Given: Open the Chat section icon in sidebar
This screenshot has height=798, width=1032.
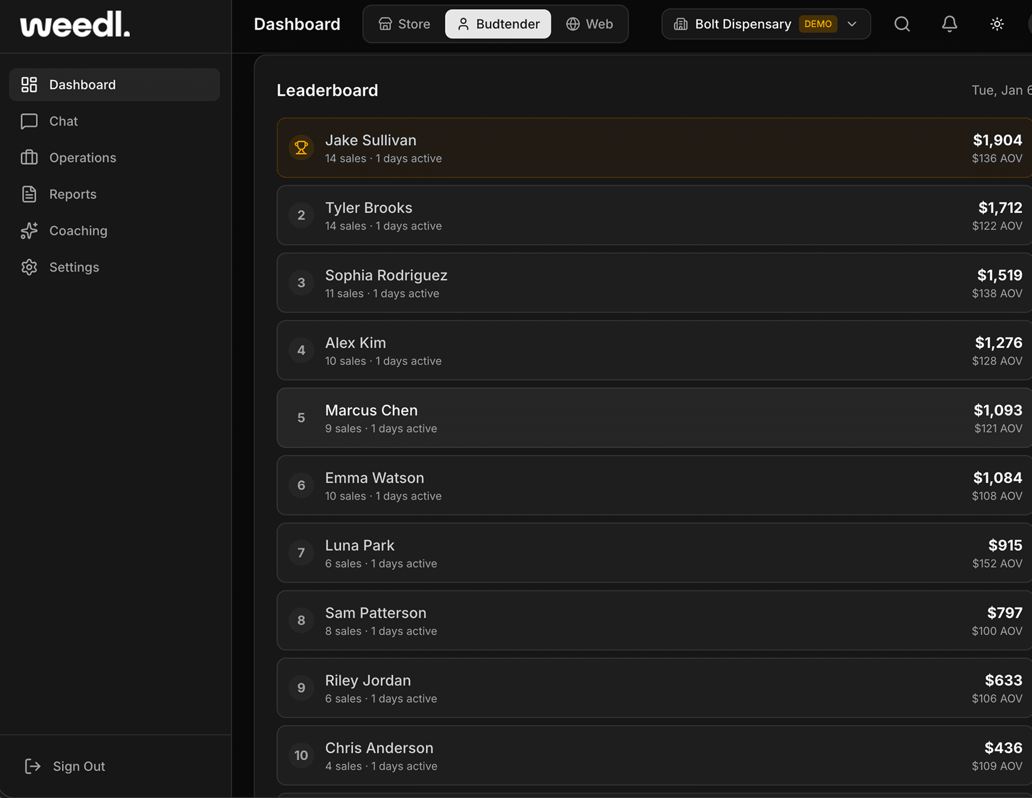Looking at the screenshot, I should pyautogui.click(x=30, y=121).
